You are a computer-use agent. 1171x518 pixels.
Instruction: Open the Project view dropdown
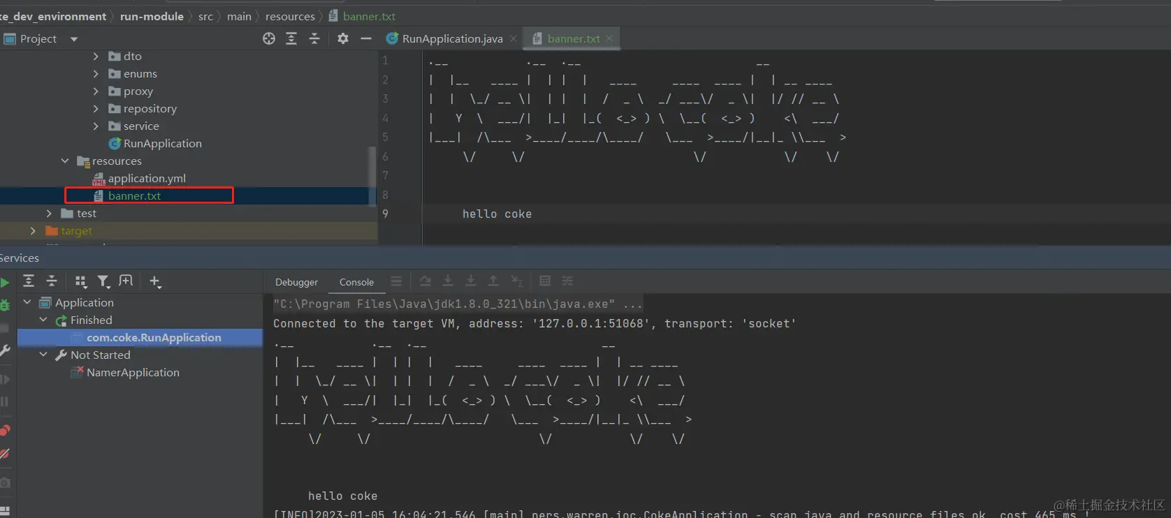[x=74, y=39]
